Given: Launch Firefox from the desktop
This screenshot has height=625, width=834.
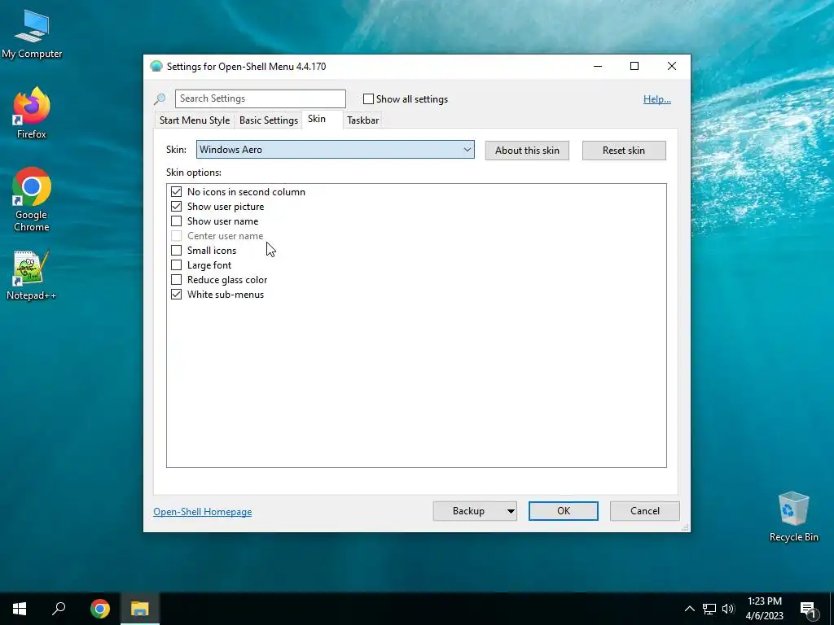Looking at the screenshot, I should tap(32, 112).
